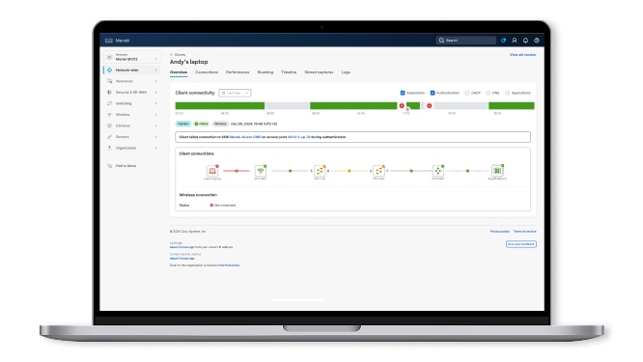Image resolution: width=643 pixels, height=362 pixels.
Task: Click the Security & SD-WAN shield icon
Action: 109,93
